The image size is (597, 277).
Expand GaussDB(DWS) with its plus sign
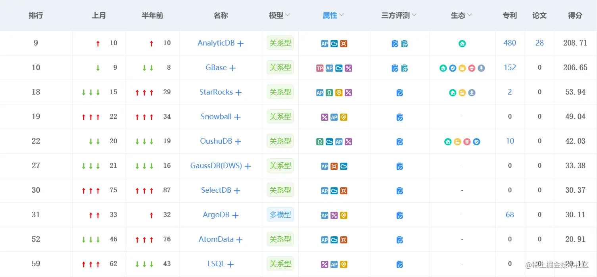point(248,166)
